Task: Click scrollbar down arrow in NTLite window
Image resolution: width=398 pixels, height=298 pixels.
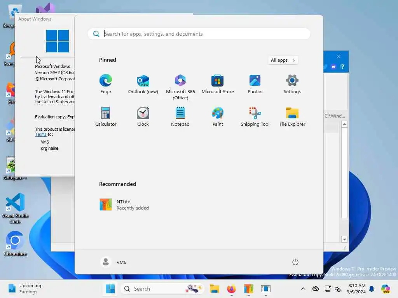Action: (344, 239)
